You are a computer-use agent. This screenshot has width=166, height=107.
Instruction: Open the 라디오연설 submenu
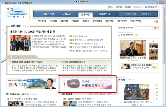pos(53,21)
